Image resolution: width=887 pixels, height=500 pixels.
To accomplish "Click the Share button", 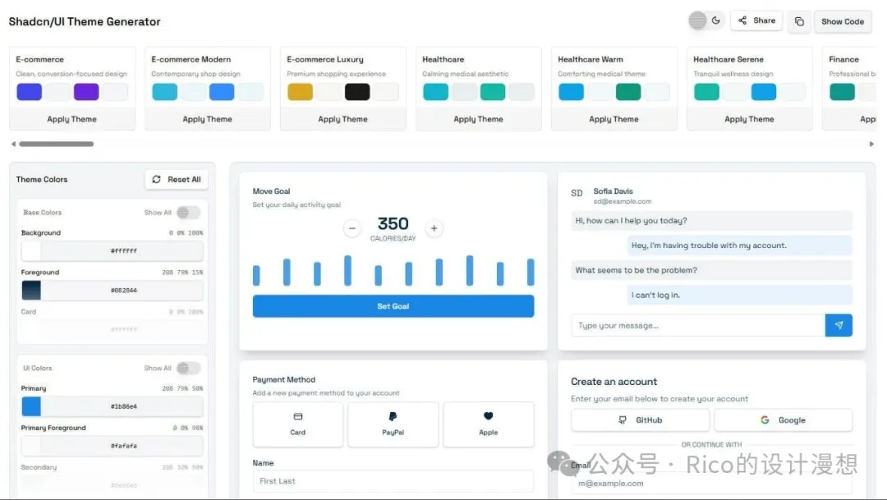I will [756, 21].
